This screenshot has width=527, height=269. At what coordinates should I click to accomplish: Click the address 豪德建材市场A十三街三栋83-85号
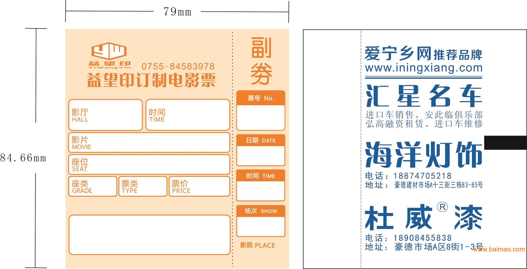(438, 185)
